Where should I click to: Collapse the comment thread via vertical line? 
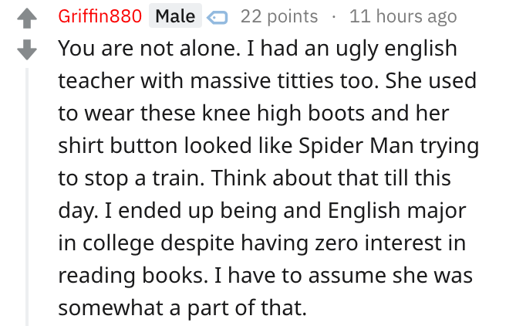(27, 196)
